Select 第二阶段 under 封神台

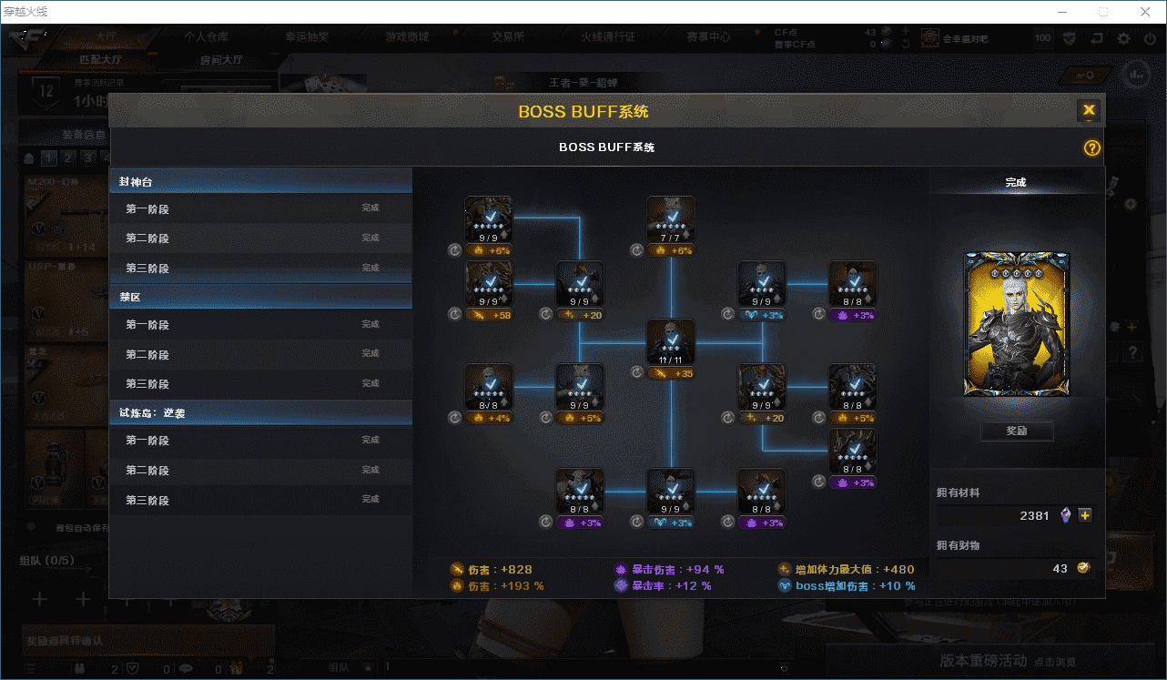click(261, 239)
